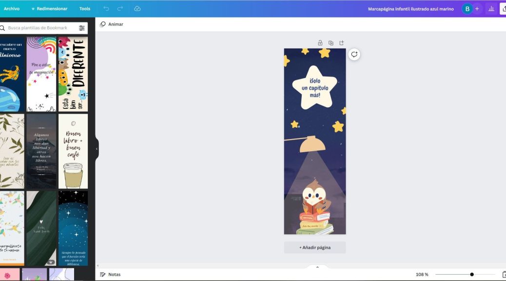Click the undo arrow in top bar

click(x=106, y=9)
